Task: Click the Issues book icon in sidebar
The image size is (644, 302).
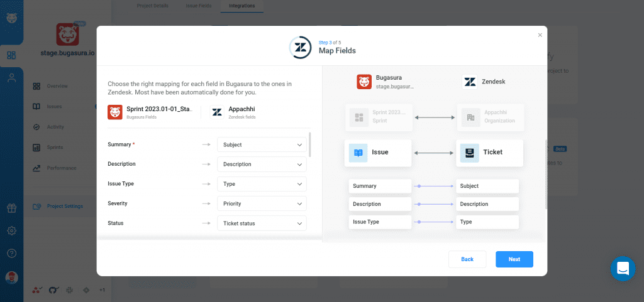Action: point(36,107)
